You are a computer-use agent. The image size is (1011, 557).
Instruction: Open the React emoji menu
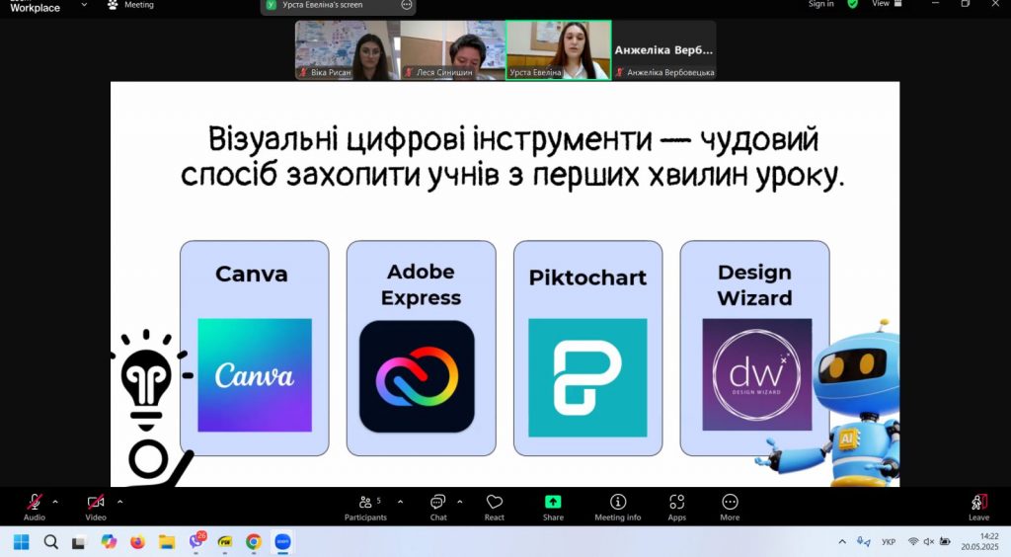(x=495, y=504)
